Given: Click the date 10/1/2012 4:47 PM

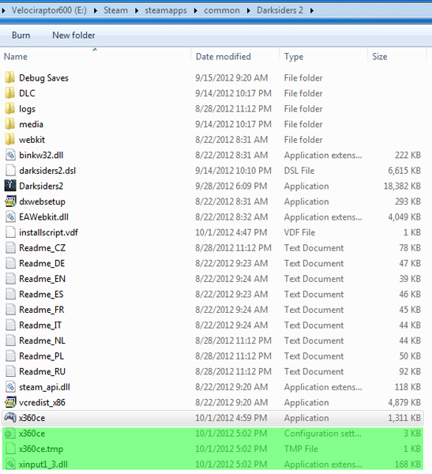Looking at the screenshot, I should [x=231, y=232].
